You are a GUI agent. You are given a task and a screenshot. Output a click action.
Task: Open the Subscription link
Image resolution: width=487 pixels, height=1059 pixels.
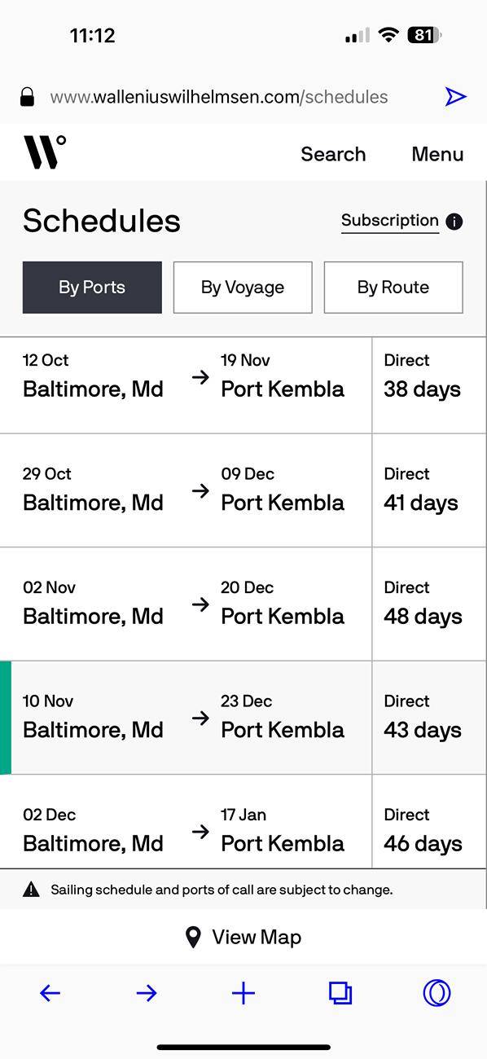(x=390, y=221)
